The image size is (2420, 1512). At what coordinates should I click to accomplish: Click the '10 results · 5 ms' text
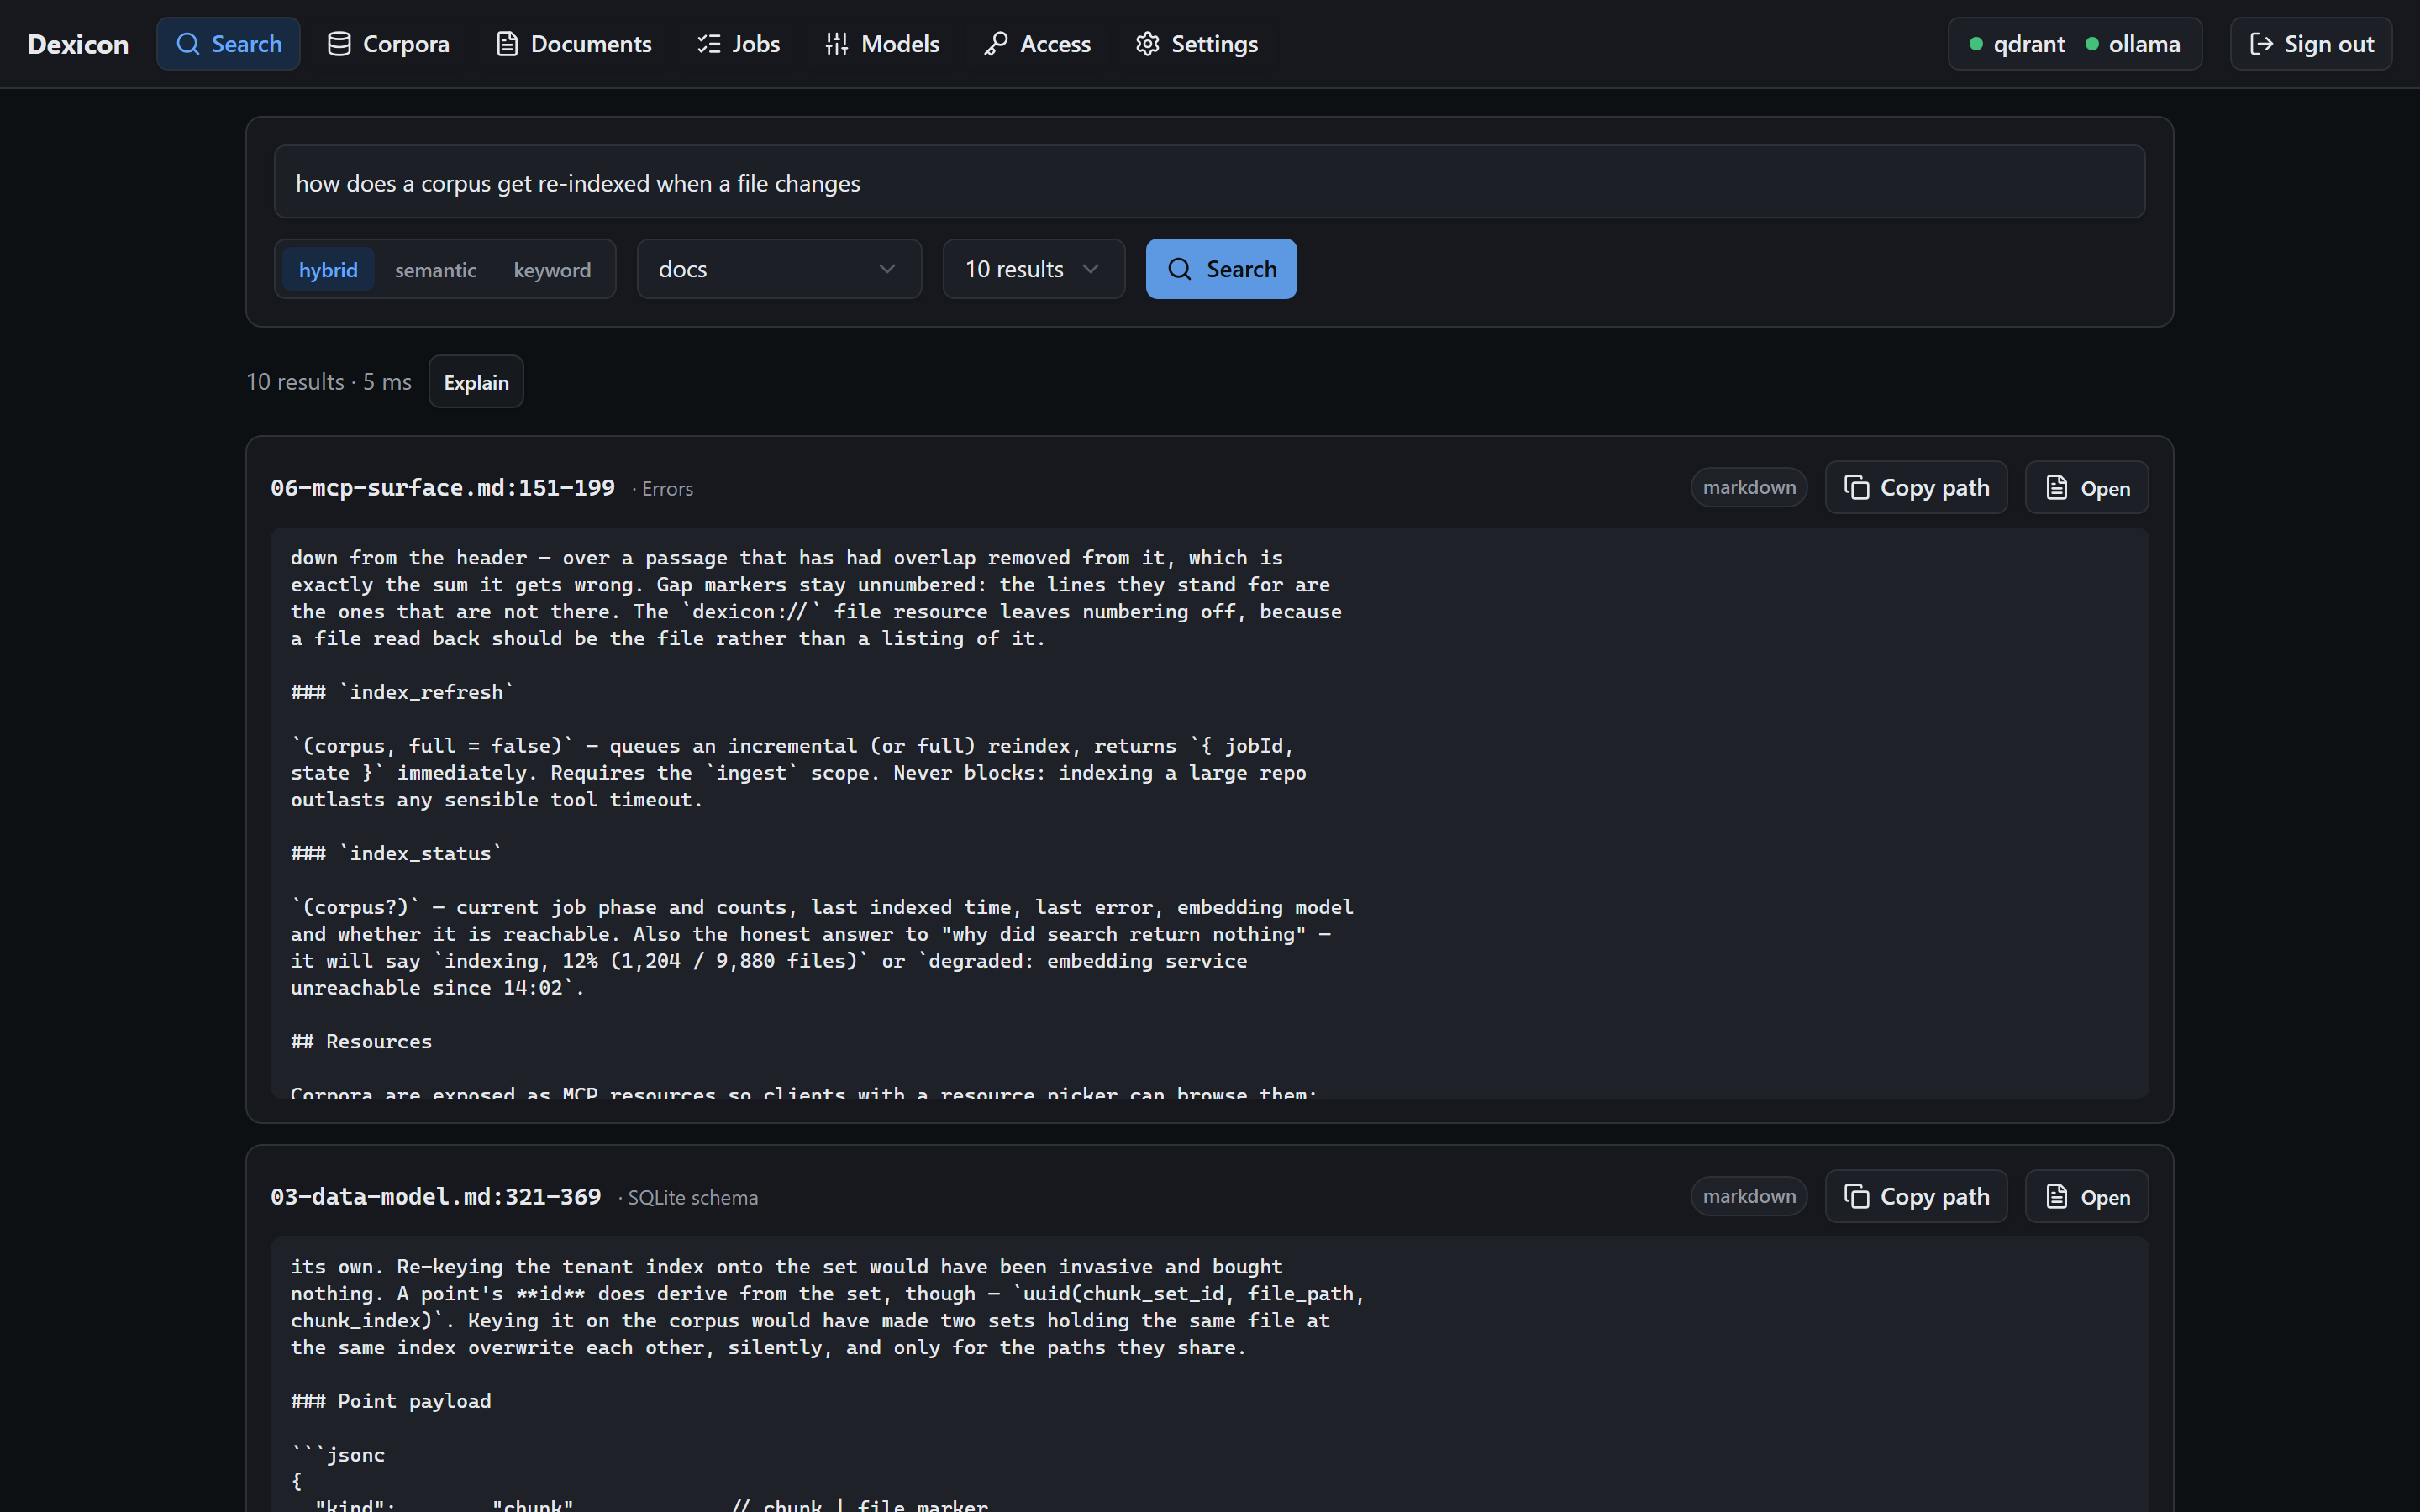pos(329,382)
